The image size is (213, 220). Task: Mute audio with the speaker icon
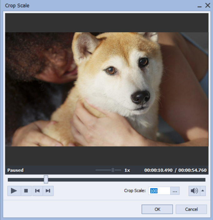point(194,191)
